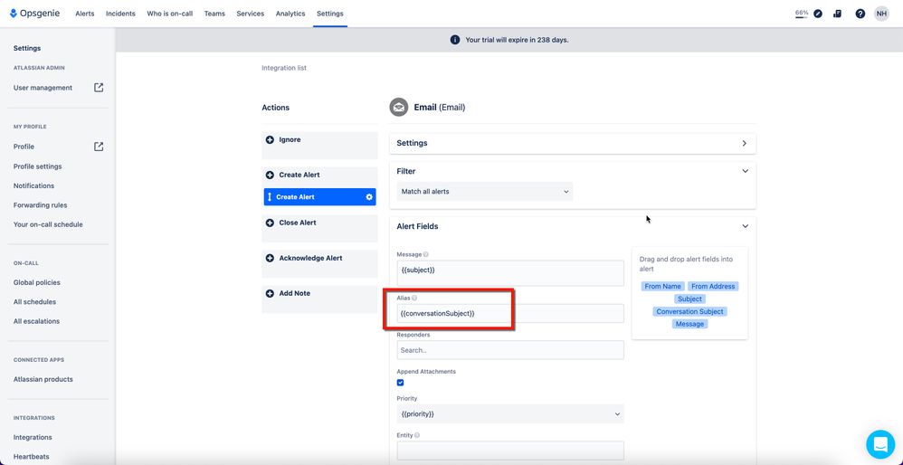The image size is (903, 465).
Task: Open Heartbeats in sidebar
Action: point(31,457)
